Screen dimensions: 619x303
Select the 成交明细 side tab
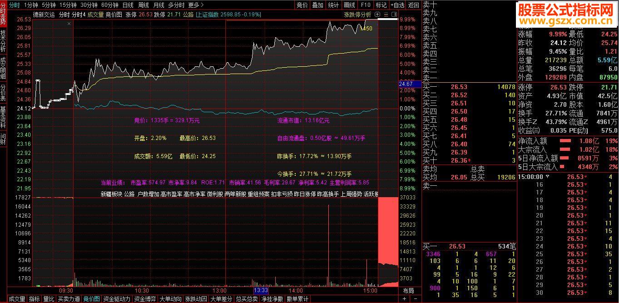click(x=3, y=68)
